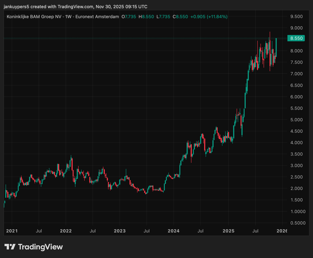Image resolution: width=313 pixels, height=258 pixels.
Task: Click the Koninklijke BAM Groep NV title
Action: click(34, 17)
